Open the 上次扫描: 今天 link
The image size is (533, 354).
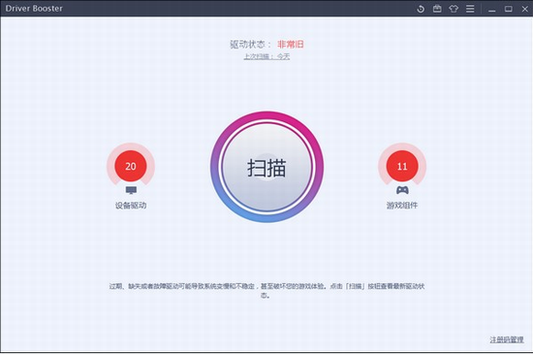(266, 56)
